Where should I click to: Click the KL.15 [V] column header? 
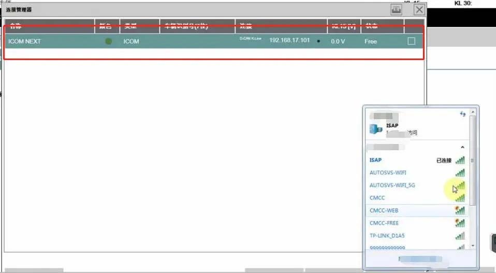click(344, 26)
